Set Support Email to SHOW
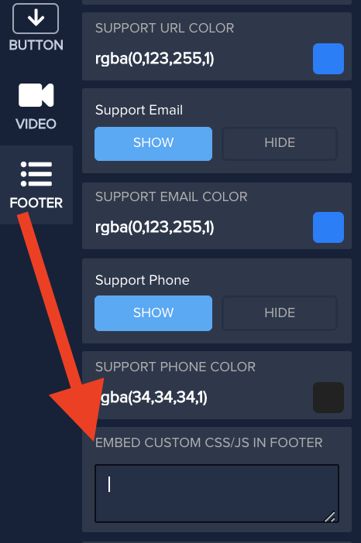 click(153, 144)
